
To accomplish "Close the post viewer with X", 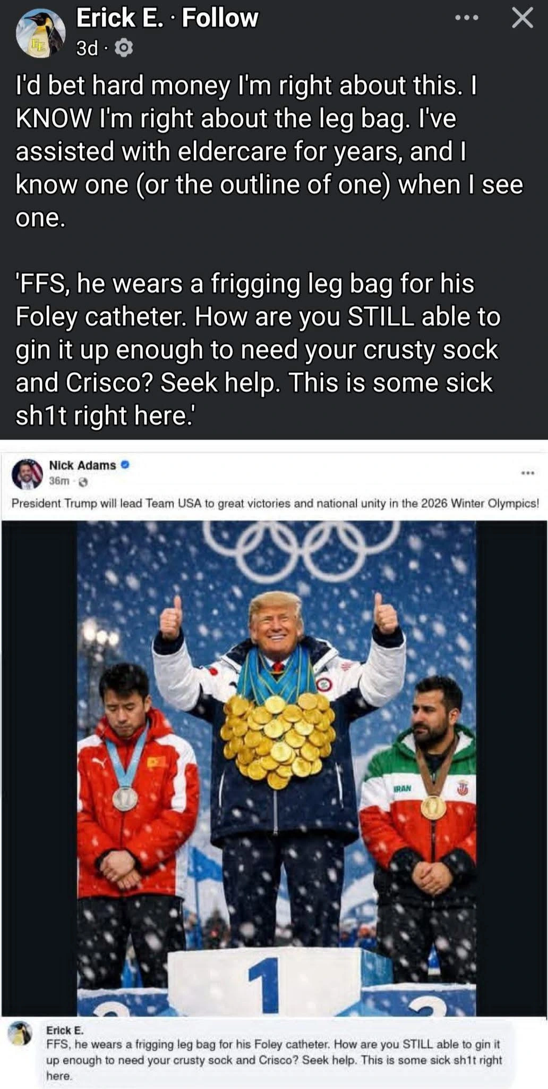I will coord(522,18).
